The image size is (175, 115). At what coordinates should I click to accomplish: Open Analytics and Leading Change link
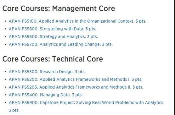61,44
